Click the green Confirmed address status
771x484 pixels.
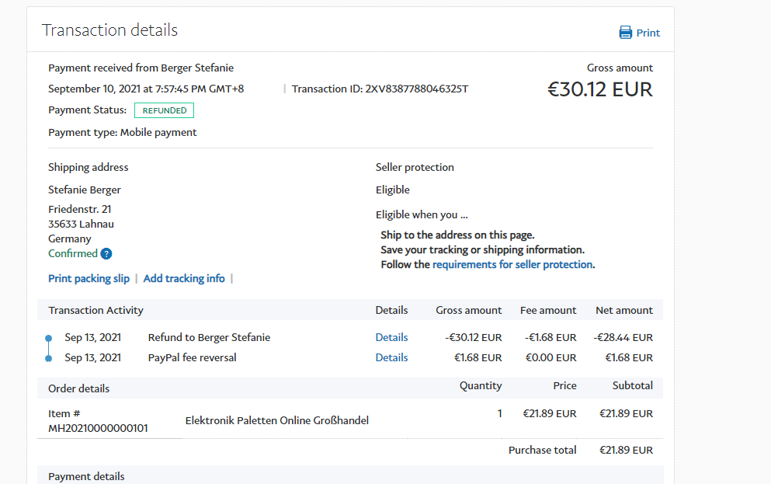point(72,253)
